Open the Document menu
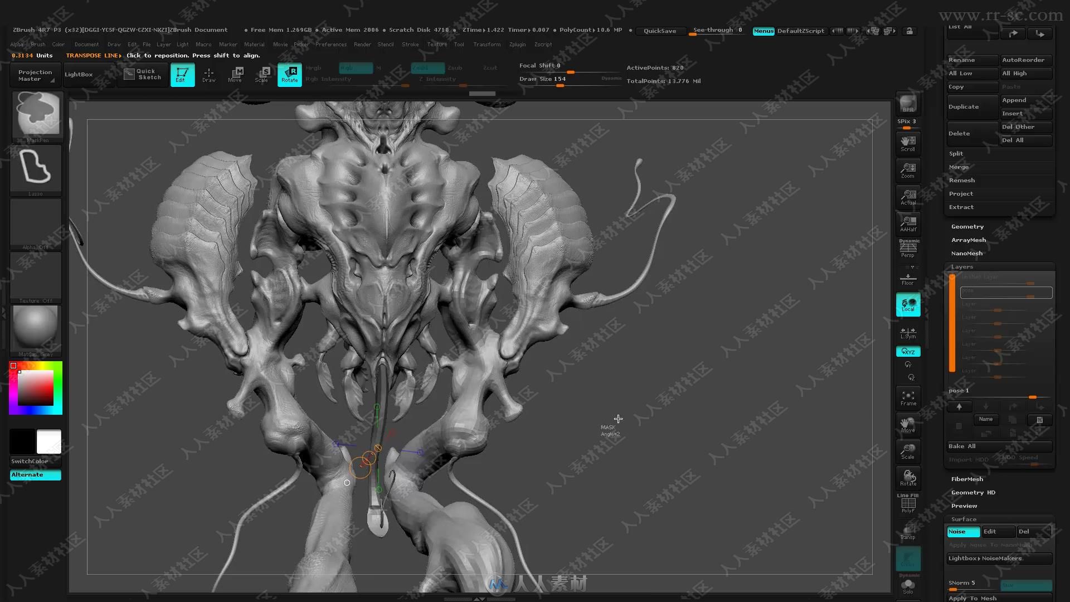The image size is (1070, 602). [86, 45]
